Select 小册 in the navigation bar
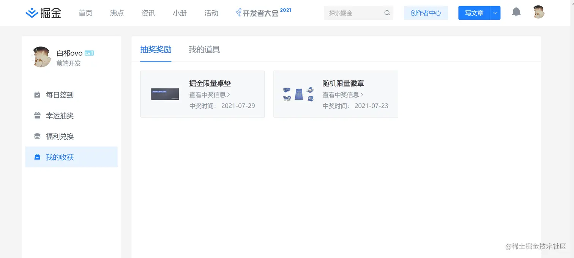The height and width of the screenshot is (258, 574). point(180,13)
